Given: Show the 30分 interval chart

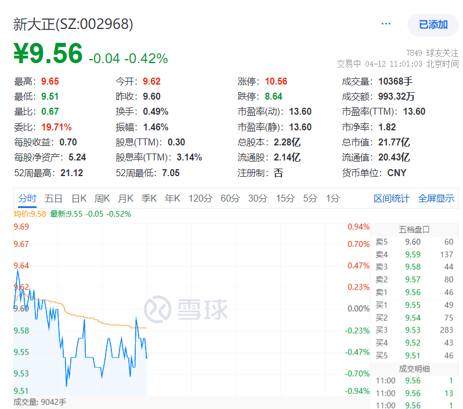Looking at the screenshot, I should 258,199.
